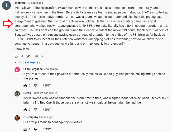Like Derek S's reply
Viewport: 172px width, 132px height.
[x=25, y=110]
